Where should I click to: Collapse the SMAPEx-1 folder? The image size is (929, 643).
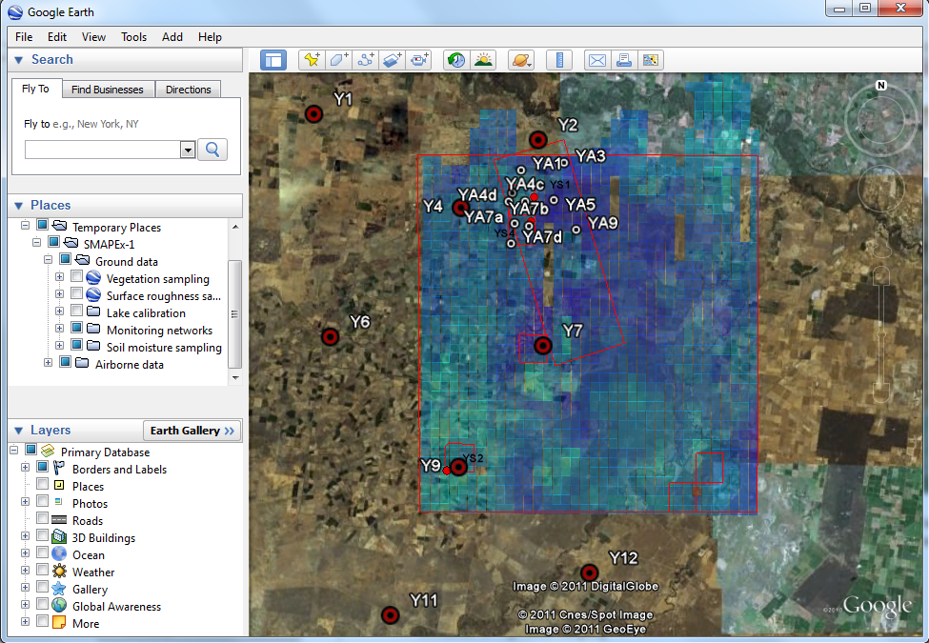(37, 242)
